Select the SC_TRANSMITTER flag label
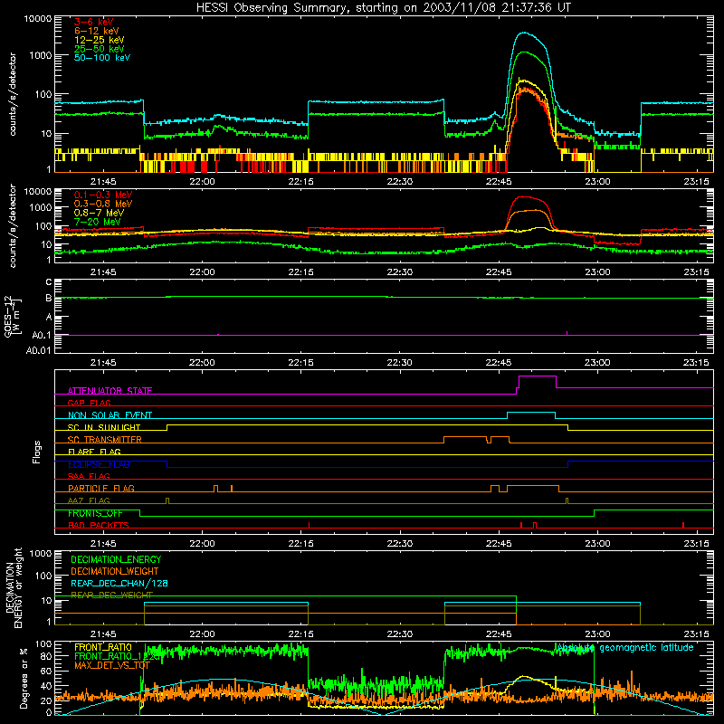 coord(105,439)
